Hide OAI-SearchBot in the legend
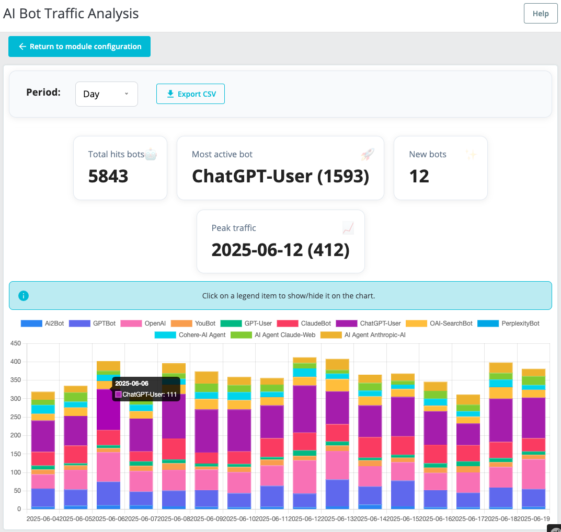This screenshot has width=561, height=532. 439,323
